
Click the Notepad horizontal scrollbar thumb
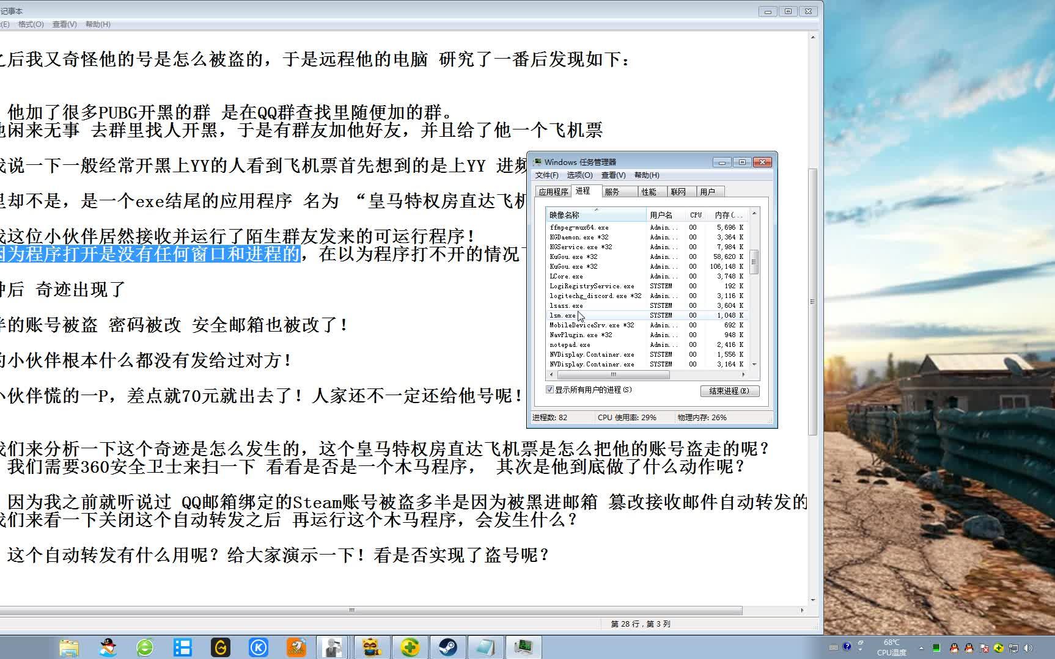click(x=352, y=610)
